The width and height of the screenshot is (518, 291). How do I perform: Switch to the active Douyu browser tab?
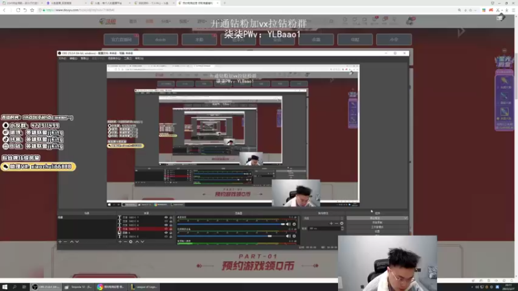point(198,3)
